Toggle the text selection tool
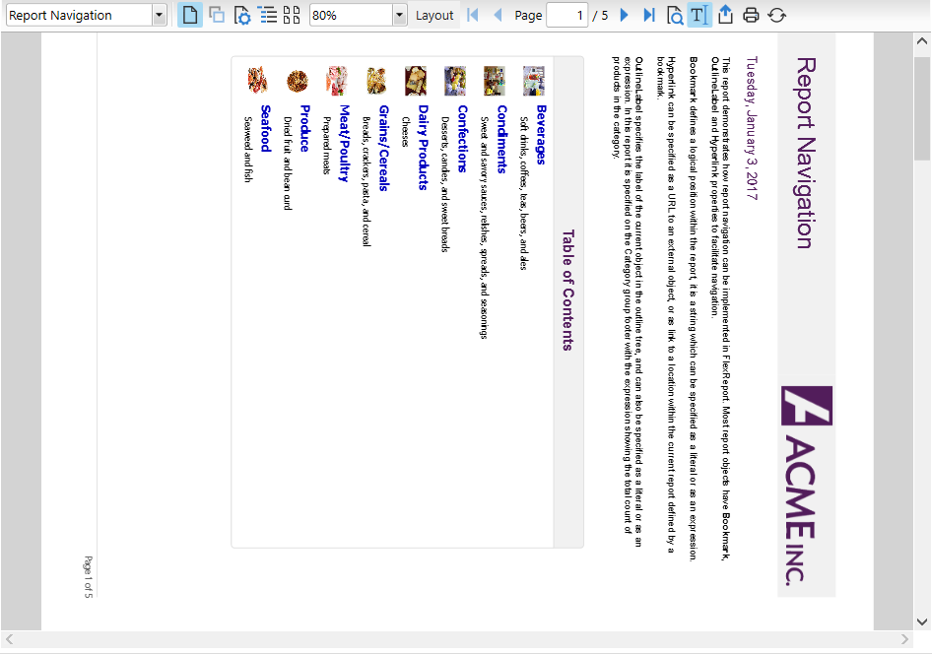The width and height of the screenshot is (932, 654). (x=699, y=15)
